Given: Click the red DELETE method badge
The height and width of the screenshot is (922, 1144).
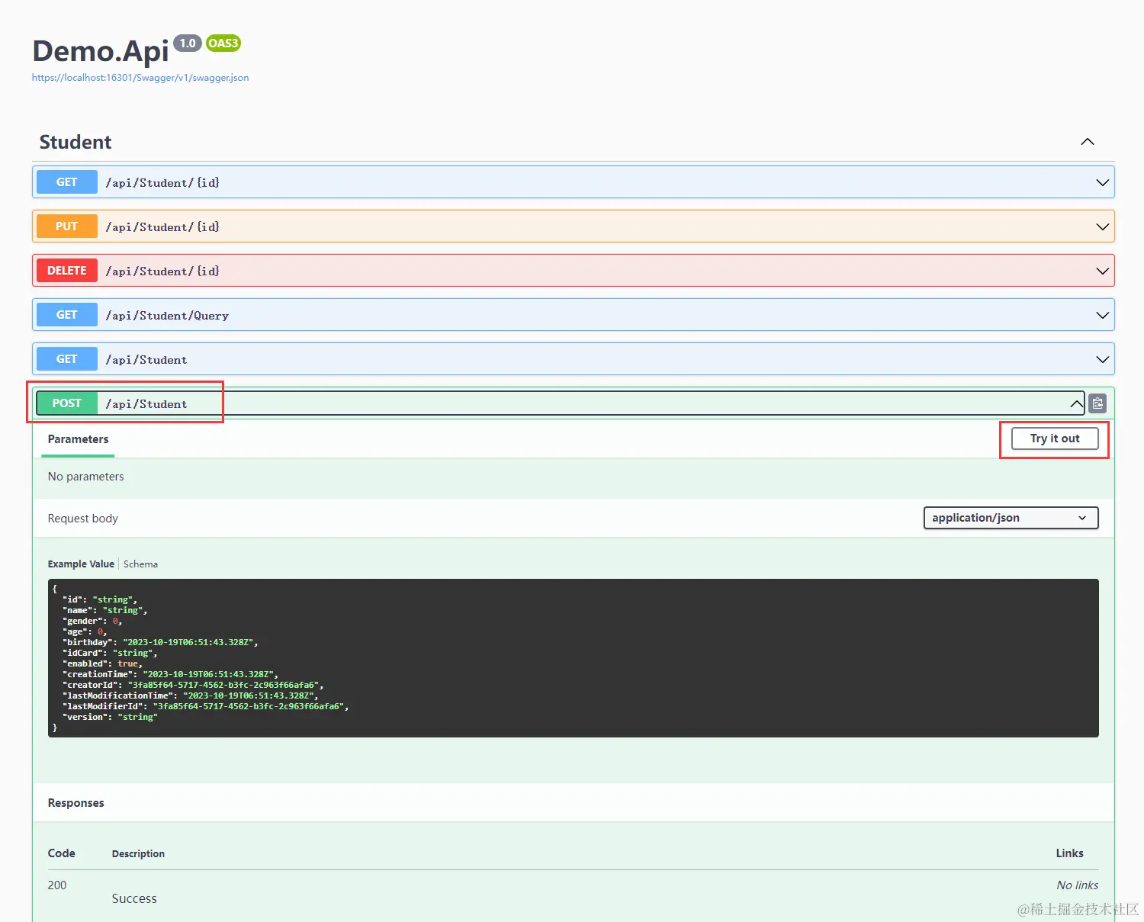Looking at the screenshot, I should pos(67,271).
